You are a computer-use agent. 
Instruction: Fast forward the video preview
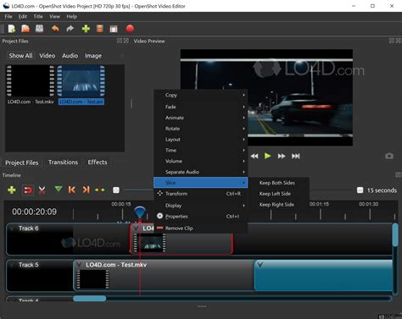[x=282, y=157]
